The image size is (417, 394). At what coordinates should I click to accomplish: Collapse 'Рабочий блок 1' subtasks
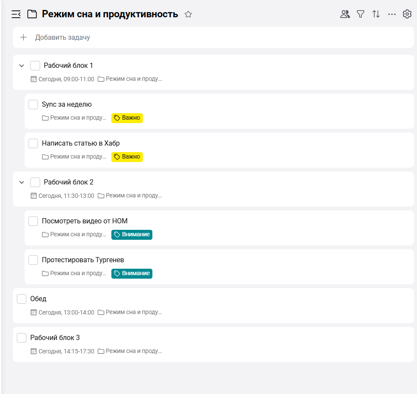(22, 66)
